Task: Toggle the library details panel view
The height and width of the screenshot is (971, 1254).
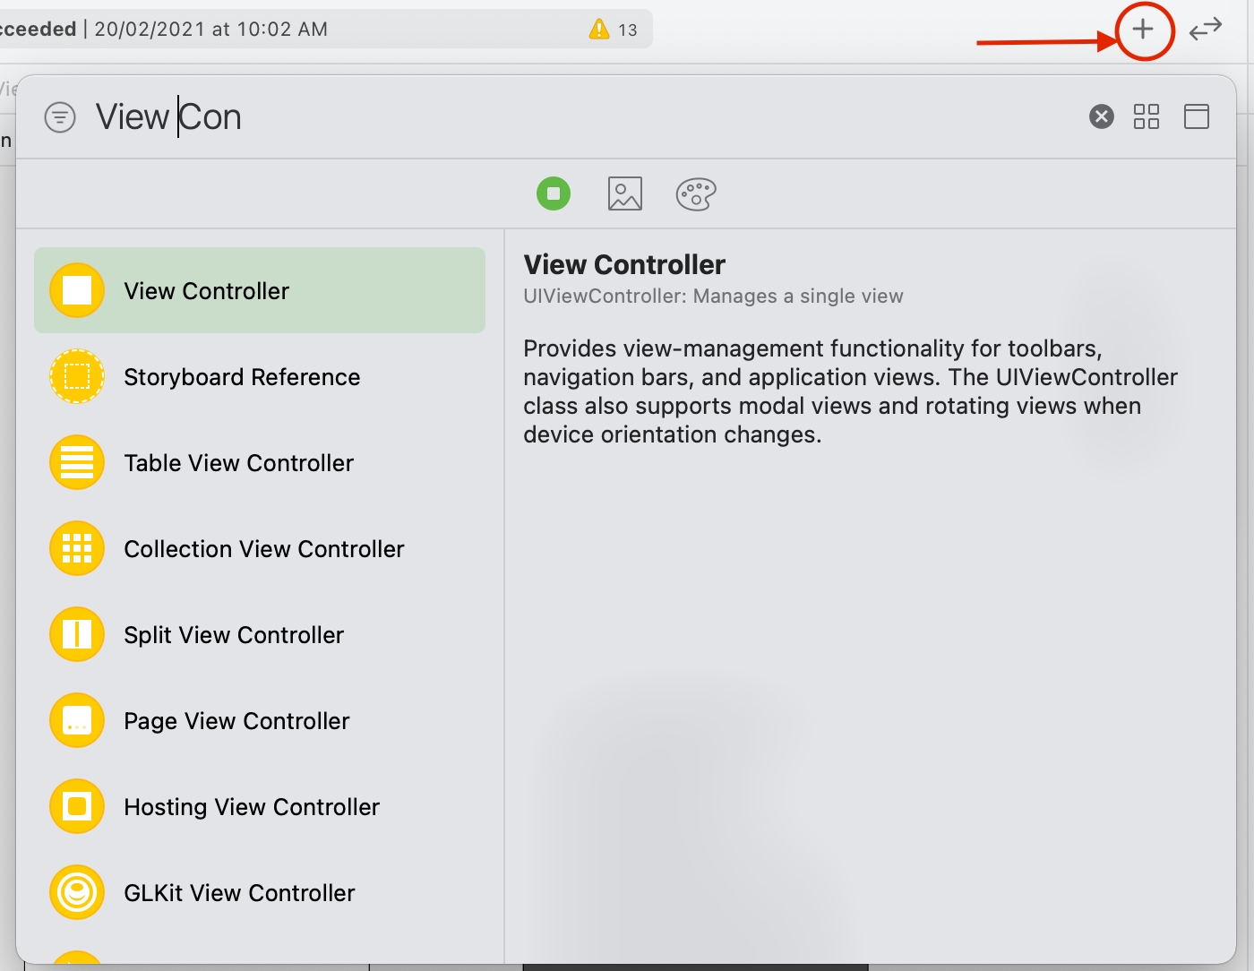Action: pos(1196,116)
